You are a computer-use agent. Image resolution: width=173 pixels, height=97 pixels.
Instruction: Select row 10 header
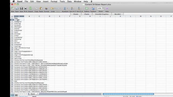coord(12,34)
